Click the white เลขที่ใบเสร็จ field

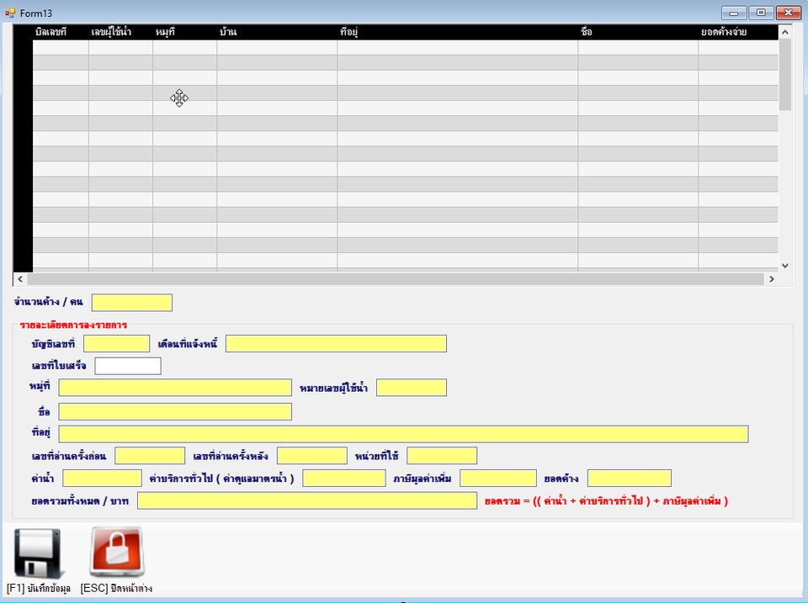click(x=128, y=365)
